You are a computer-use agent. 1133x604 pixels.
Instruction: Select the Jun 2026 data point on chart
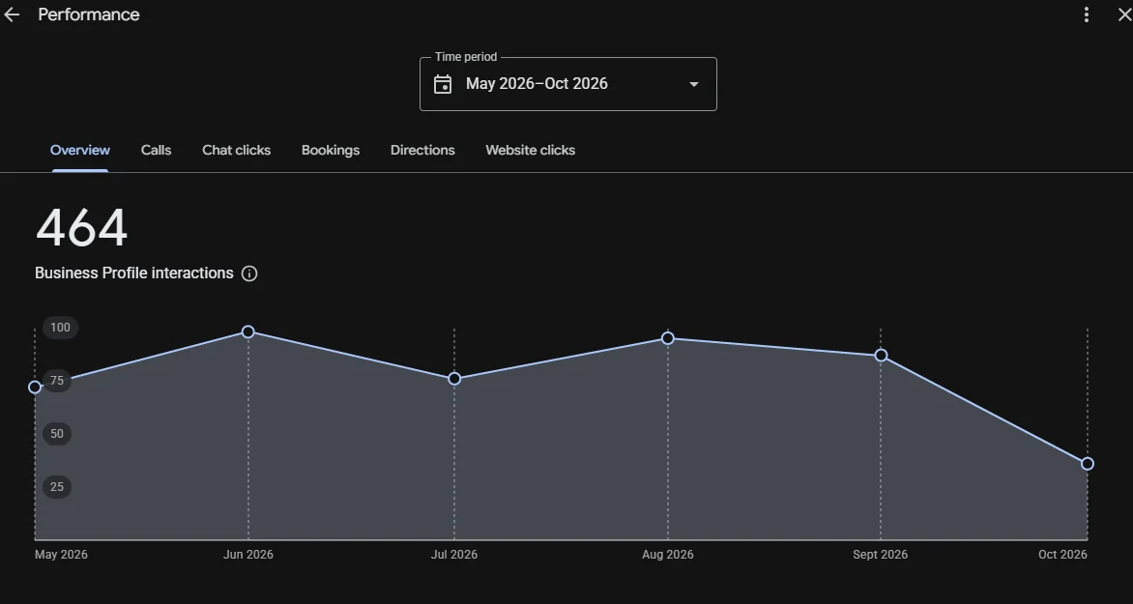247,331
